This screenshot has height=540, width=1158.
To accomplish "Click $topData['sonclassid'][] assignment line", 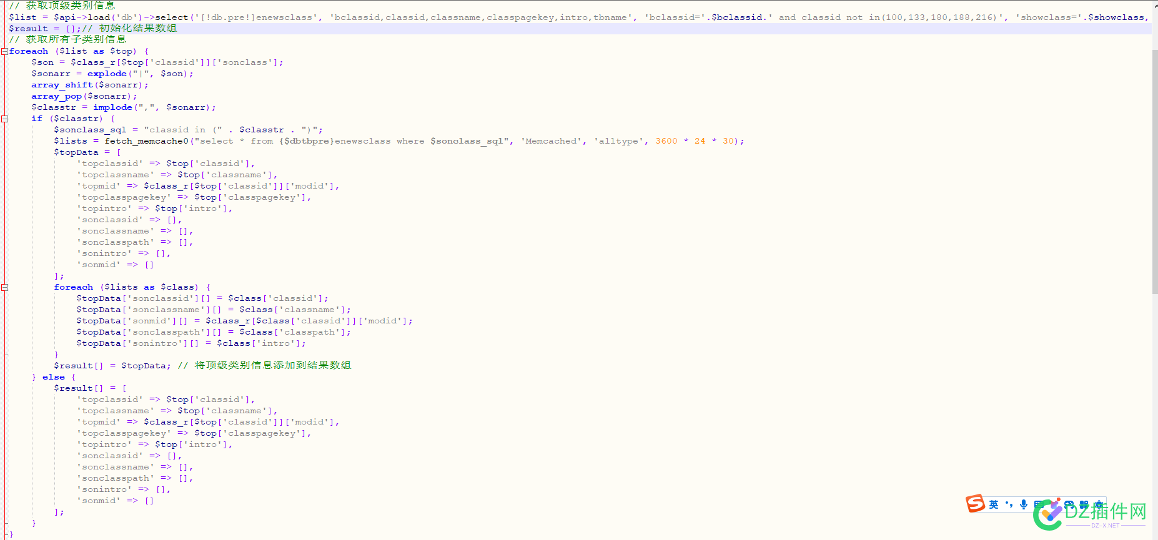I will tap(202, 298).
